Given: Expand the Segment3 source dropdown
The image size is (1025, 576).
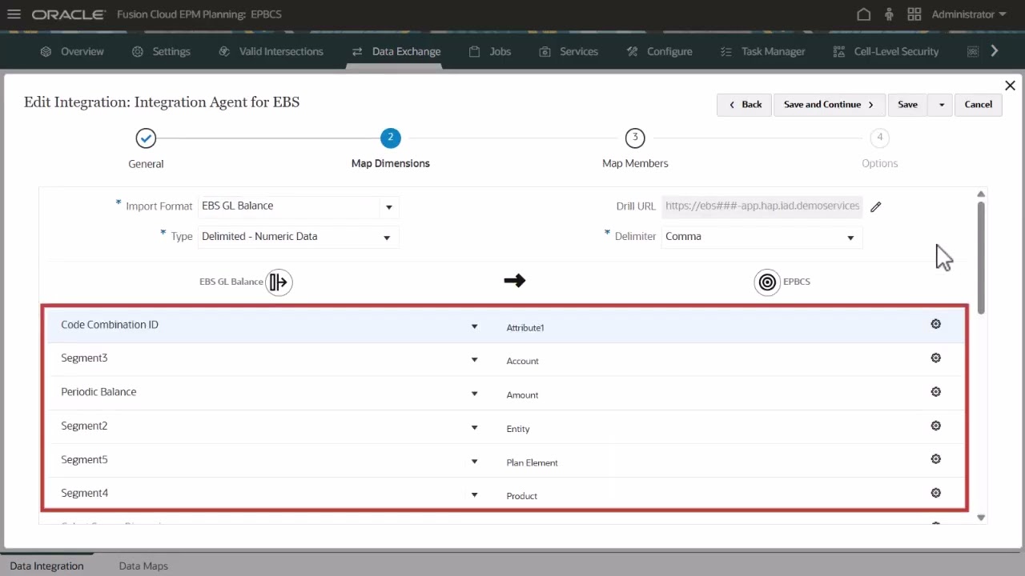Looking at the screenshot, I should click(474, 360).
